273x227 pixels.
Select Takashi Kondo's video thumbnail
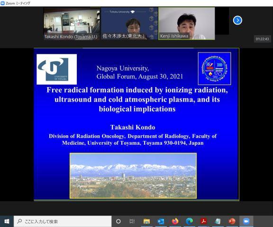pyautogui.click(x=72, y=24)
